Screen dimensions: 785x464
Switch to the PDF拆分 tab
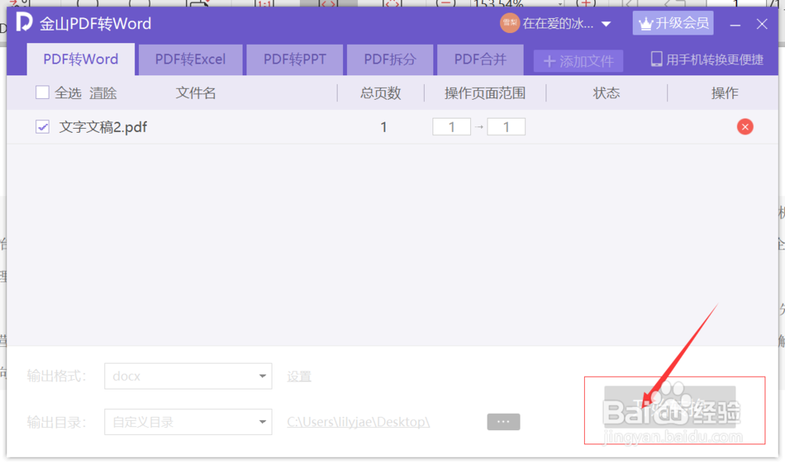pos(390,59)
